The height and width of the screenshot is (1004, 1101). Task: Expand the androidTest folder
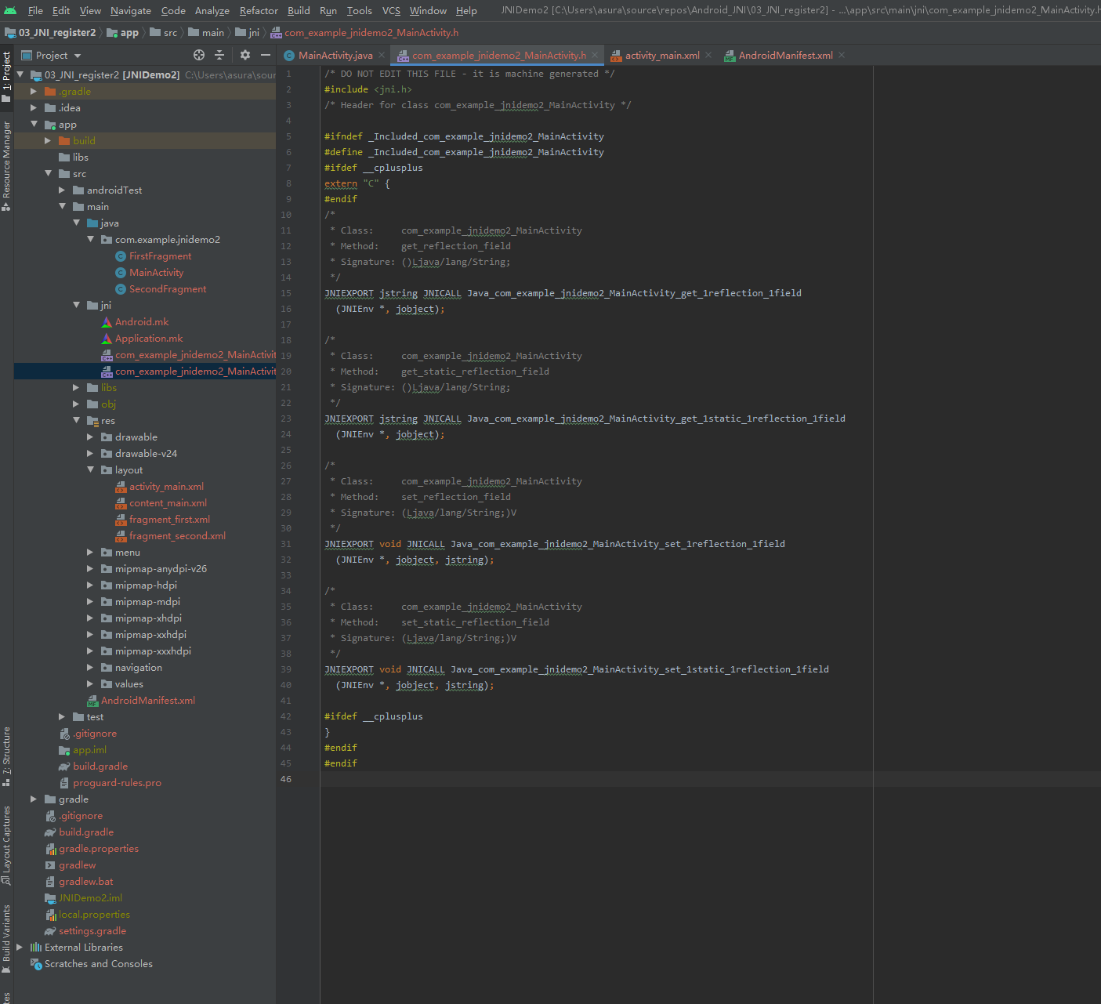(x=63, y=190)
